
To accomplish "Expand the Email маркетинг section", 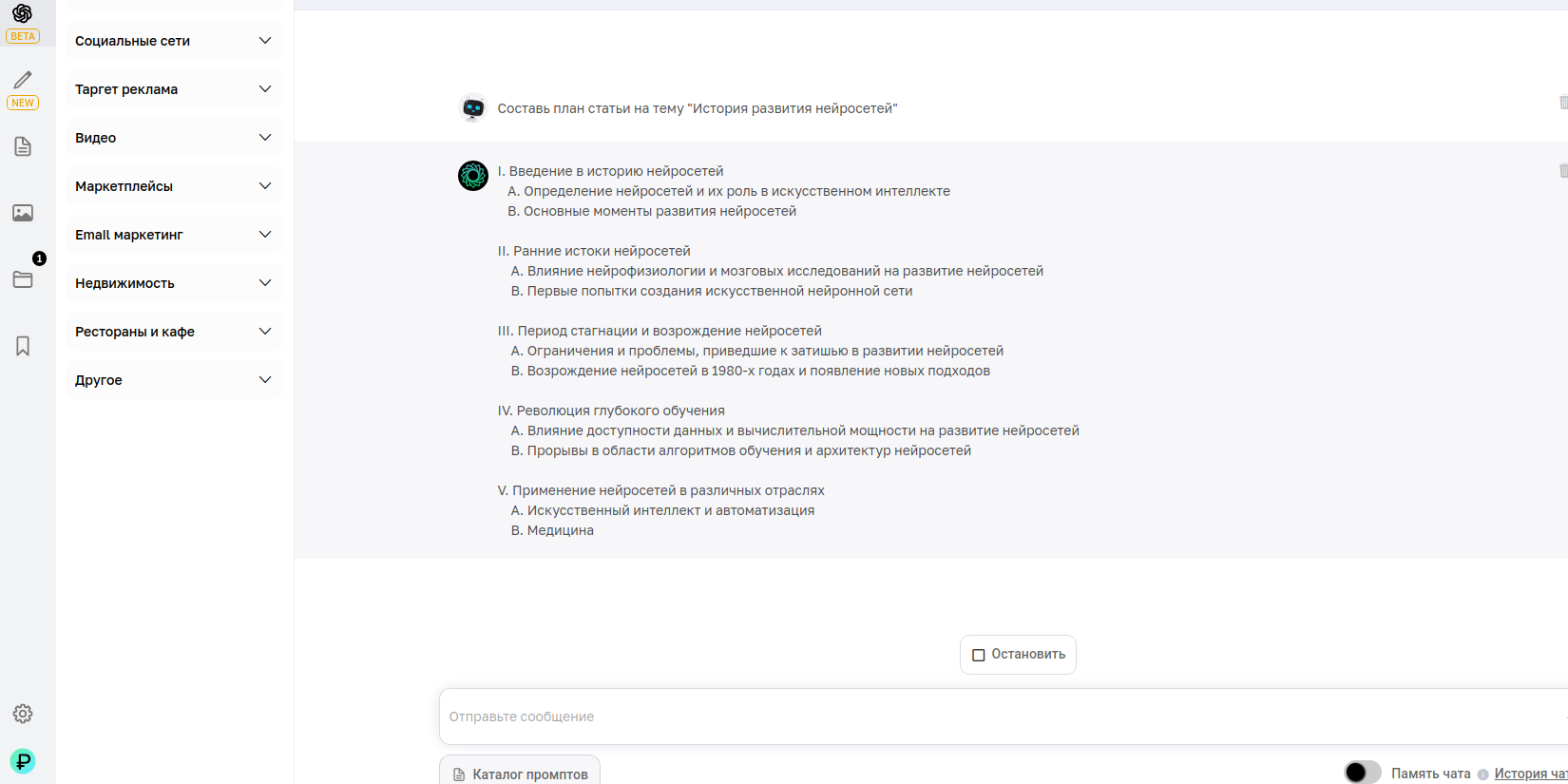I will [x=175, y=235].
